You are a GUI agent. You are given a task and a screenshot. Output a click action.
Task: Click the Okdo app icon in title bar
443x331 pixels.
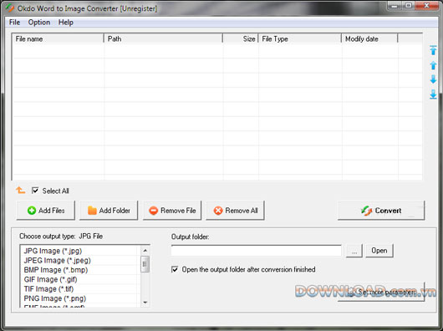tap(9, 8)
